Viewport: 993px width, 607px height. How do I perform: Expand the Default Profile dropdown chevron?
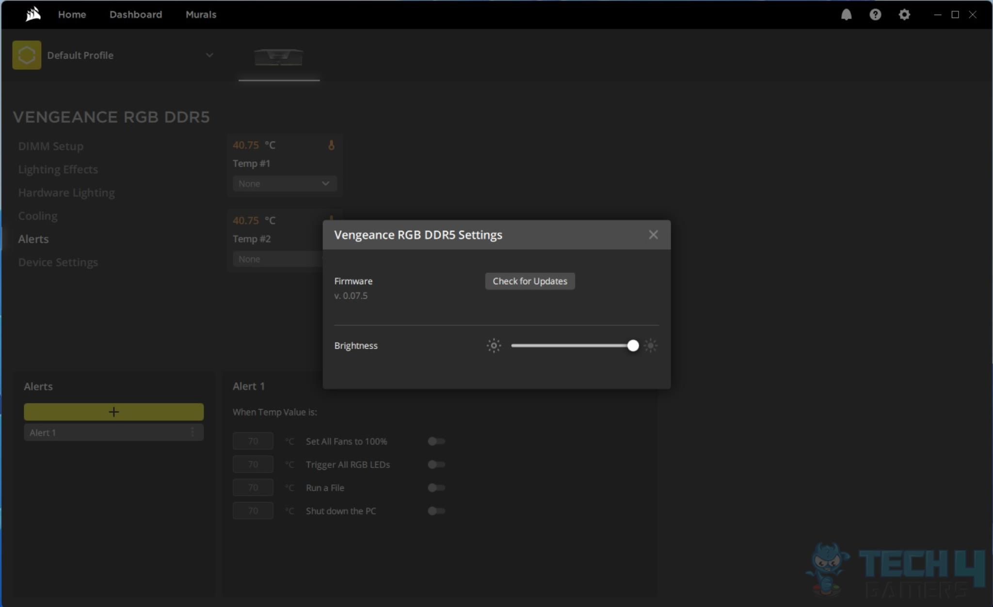click(209, 55)
